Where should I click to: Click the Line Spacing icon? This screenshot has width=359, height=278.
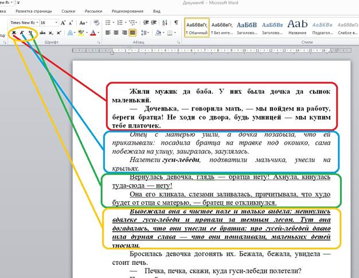[144, 33]
